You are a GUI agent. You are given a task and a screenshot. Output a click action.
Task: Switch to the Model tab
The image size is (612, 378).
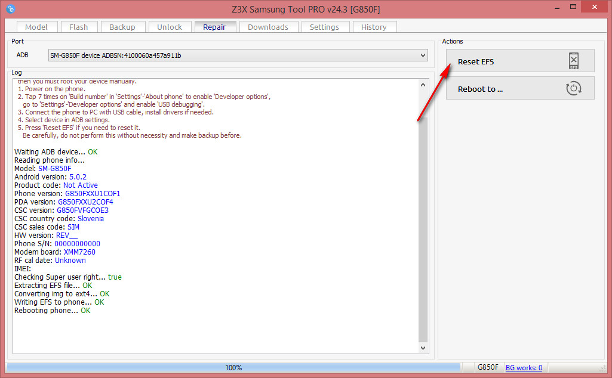pos(36,27)
